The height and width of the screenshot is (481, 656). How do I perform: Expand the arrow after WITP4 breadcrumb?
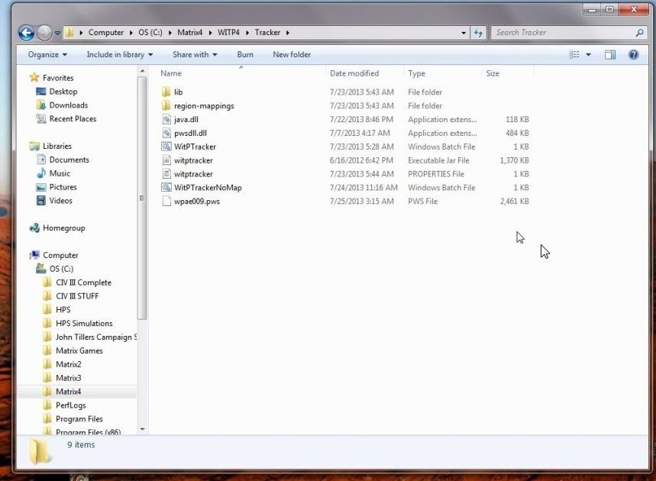(247, 33)
